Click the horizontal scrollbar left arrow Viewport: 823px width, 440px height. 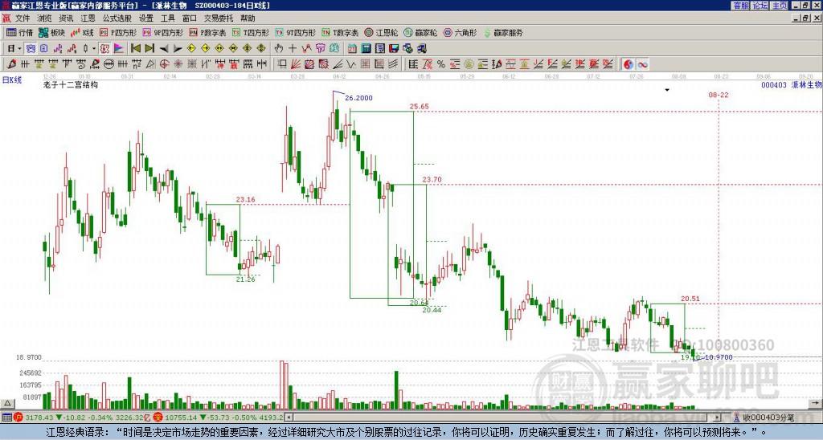(289, 418)
